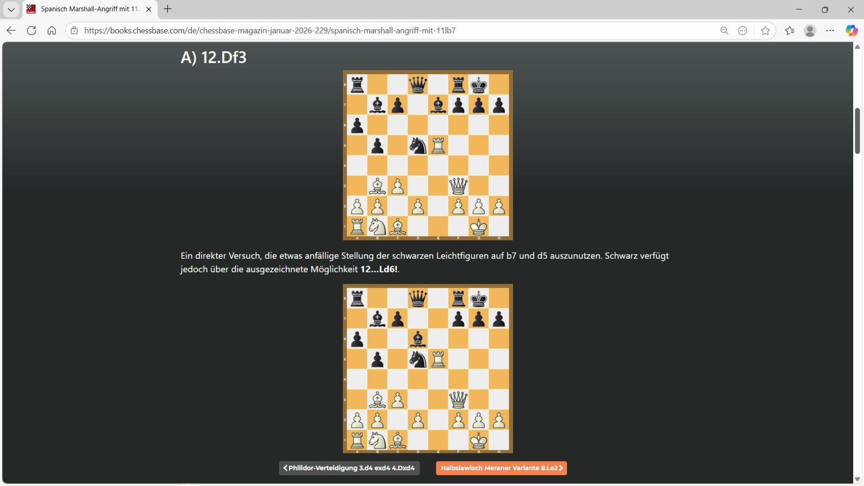This screenshot has width=864, height=486.
Task: Reload the page with refresh icon
Action: pyautogui.click(x=31, y=31)
